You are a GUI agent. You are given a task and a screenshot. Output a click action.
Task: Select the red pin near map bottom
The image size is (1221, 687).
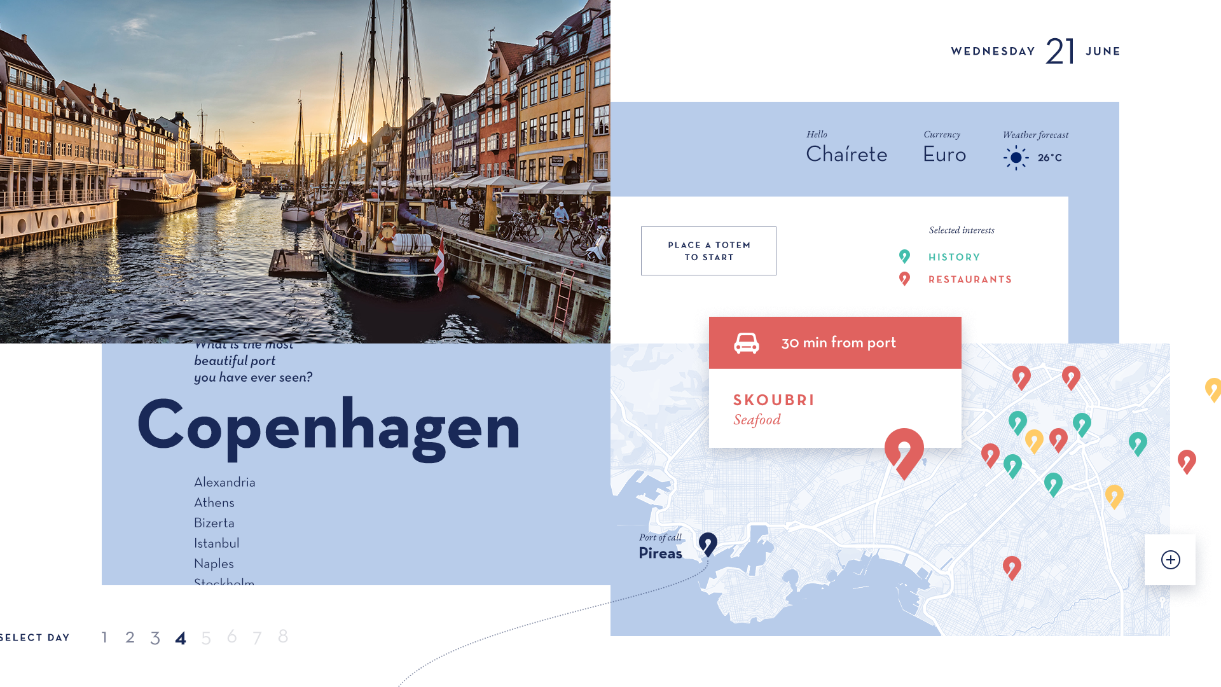click(x=1012, y=568)
